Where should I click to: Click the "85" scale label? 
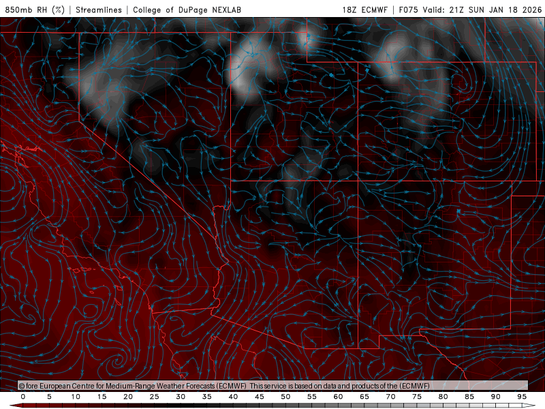(469, 397)
